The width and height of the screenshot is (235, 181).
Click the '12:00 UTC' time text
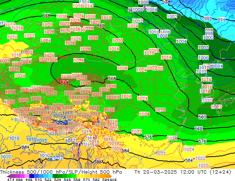194,172
